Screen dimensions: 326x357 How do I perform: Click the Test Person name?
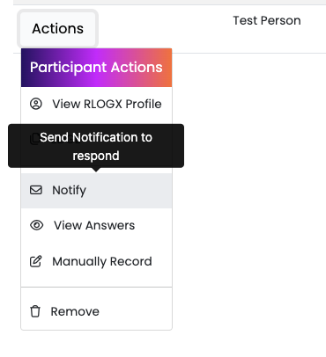point(267,20)
